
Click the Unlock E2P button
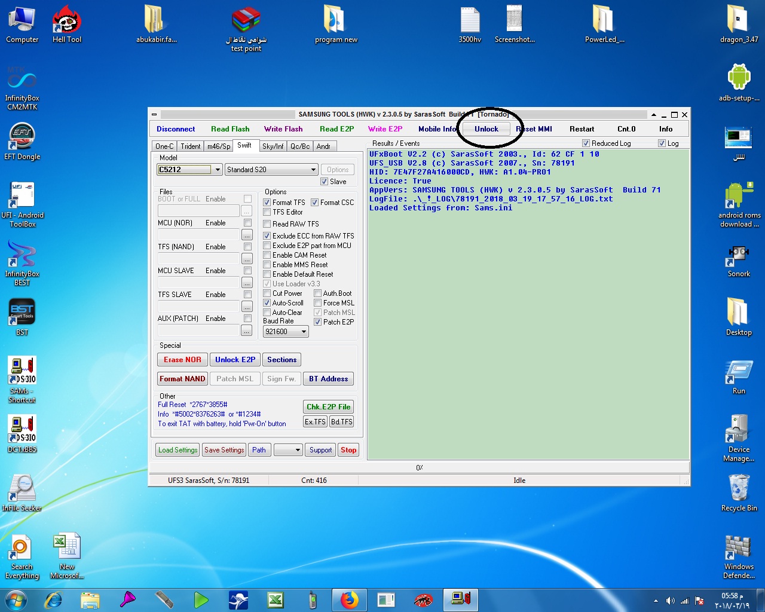[235, 360]
